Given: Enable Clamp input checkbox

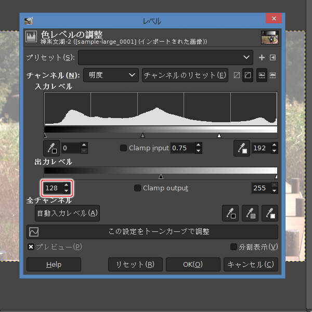Looking at the screenshot, I should (x=123, y=148).
